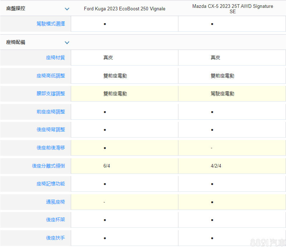The width and height of the screenshot is (286, 247).
Task: Open the 後座杯架 row label
Action: [x=55, y=220]
